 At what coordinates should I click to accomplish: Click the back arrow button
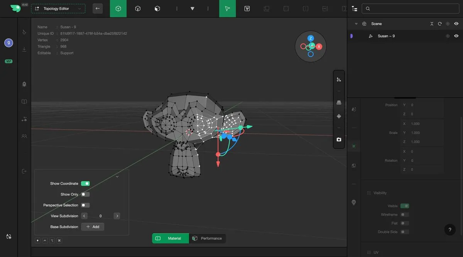98,8
